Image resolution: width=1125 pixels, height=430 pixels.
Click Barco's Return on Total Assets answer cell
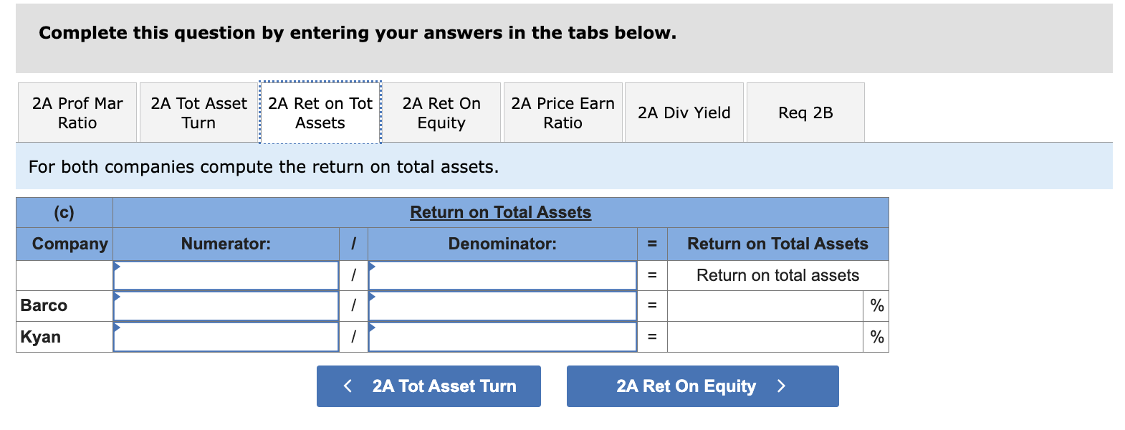pyautogui.click(x=765, y=305)
